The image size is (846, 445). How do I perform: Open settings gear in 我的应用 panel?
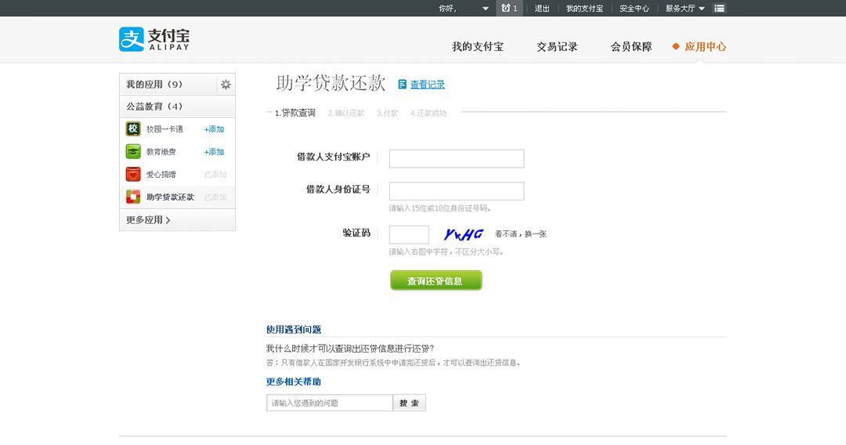tap(226, 85)
